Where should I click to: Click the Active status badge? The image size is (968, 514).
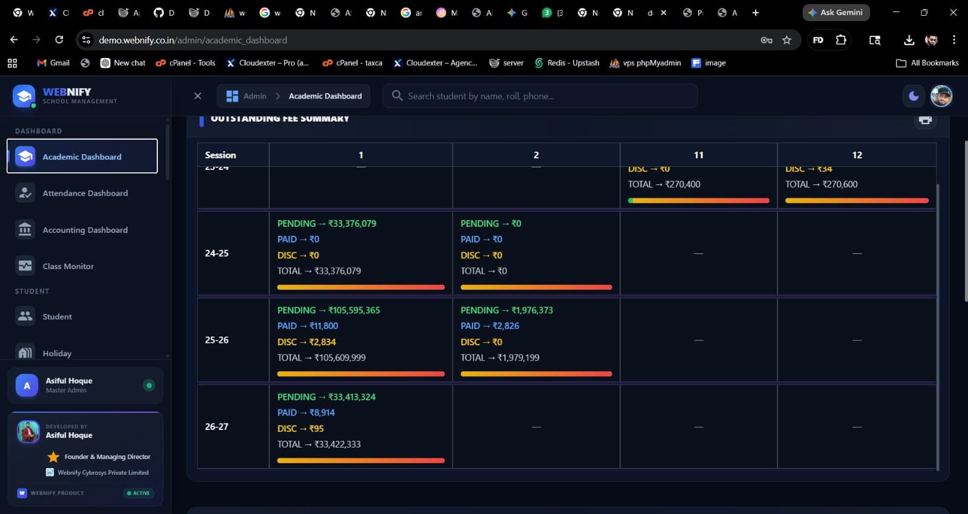point(138,493)
